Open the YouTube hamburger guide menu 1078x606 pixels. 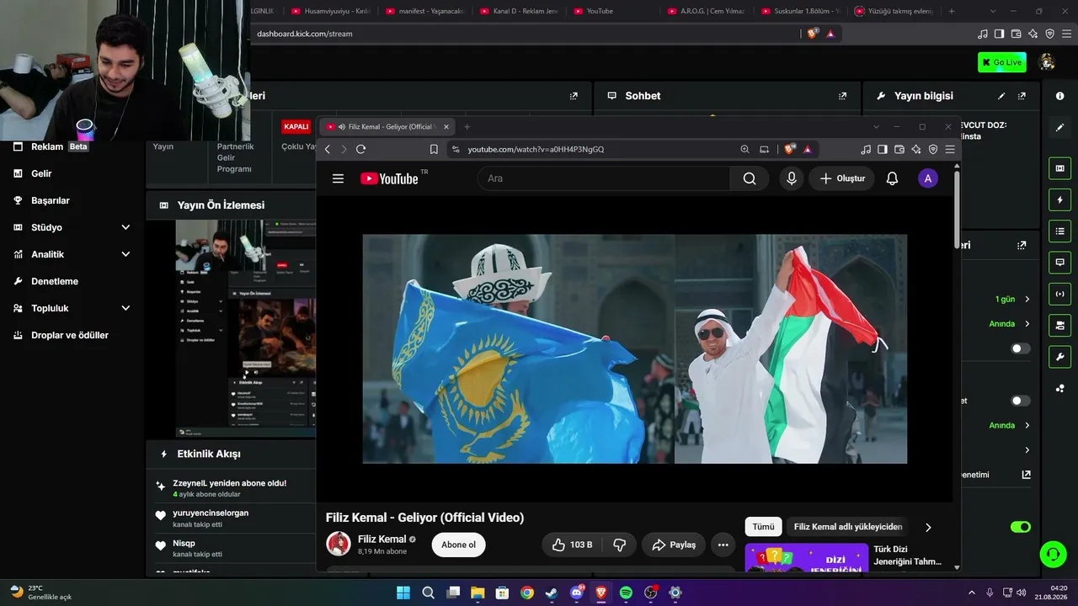click(x=338, y=178)
